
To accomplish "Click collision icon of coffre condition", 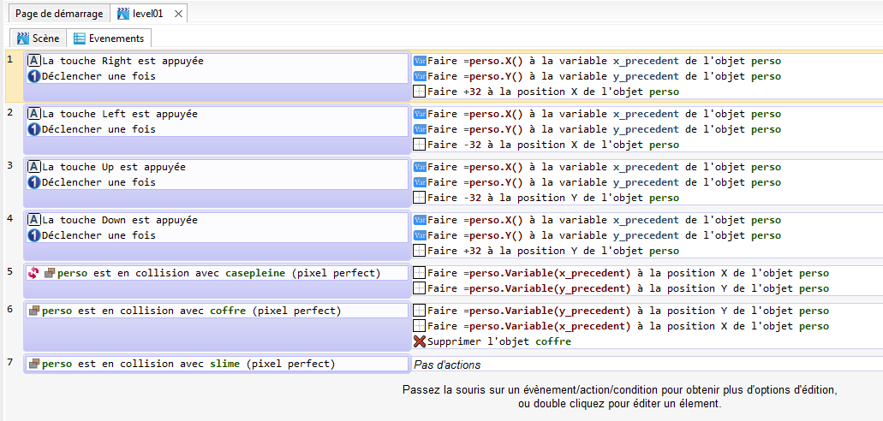I will click(x=33, y=311).
